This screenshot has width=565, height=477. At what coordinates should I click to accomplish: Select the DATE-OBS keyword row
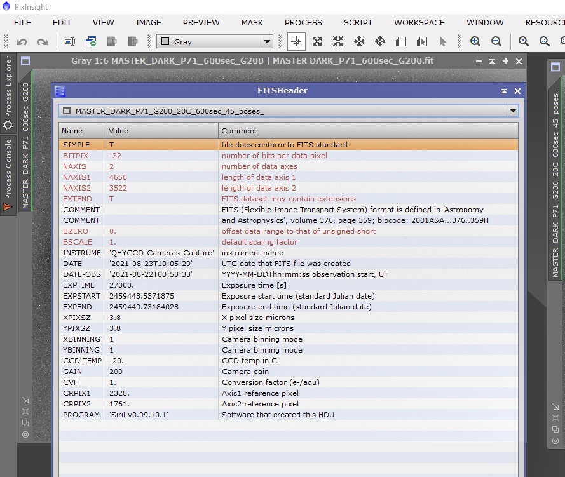(289, 274)
